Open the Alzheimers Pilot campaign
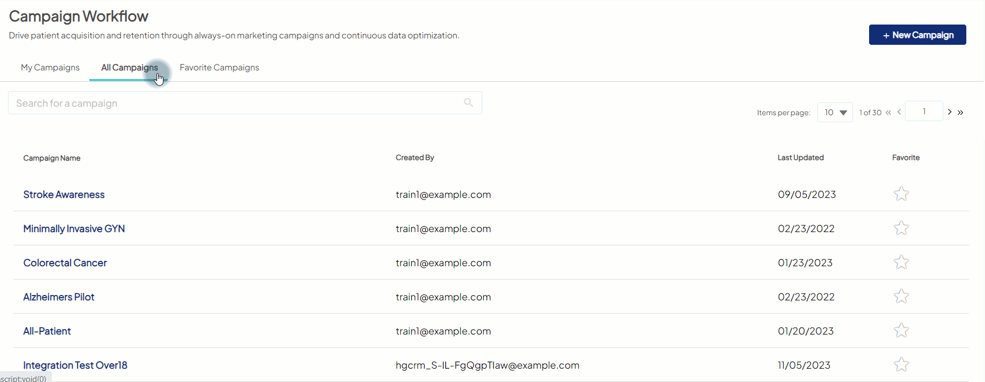Image resolution: width=985 pixels, height=382 pixels. (59, 297)
